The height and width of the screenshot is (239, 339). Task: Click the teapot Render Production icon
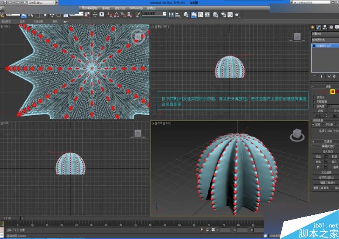pos(237,14)
